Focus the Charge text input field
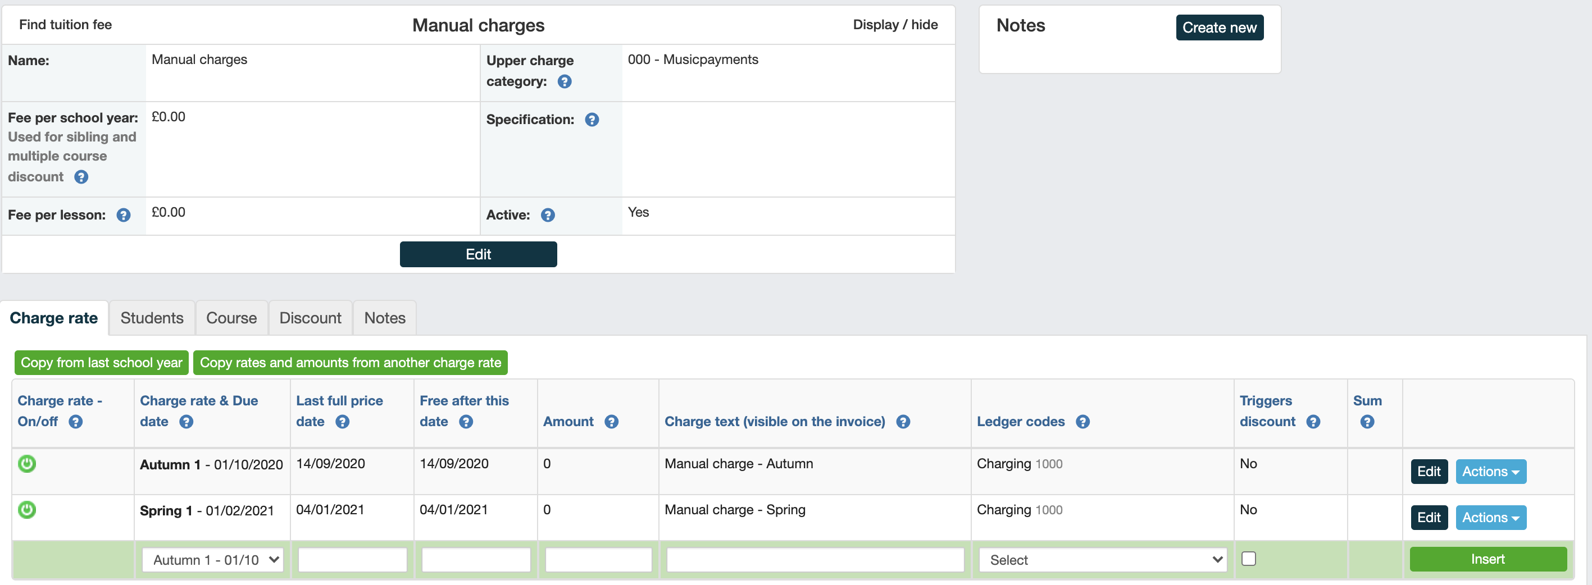Image resolution: width=1592 pixels, height=585 pixels. 815,560
